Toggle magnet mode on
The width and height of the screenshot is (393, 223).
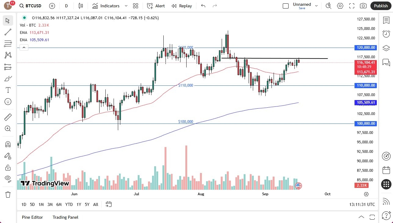point(8,144)
